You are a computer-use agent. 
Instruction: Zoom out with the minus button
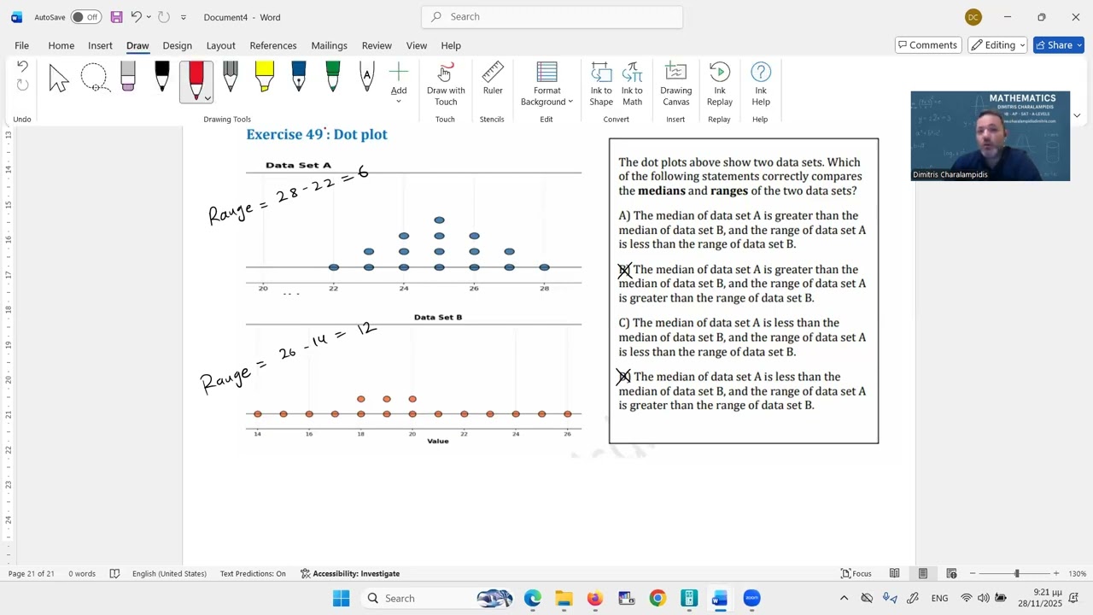972,573
